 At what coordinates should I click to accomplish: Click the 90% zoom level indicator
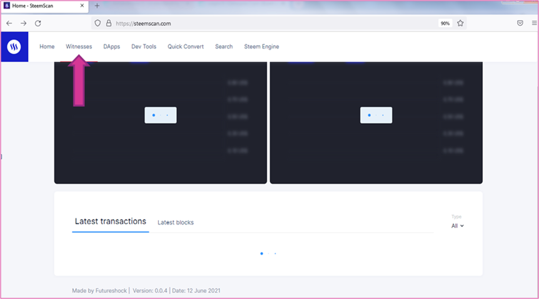click(x=445, y=23)
